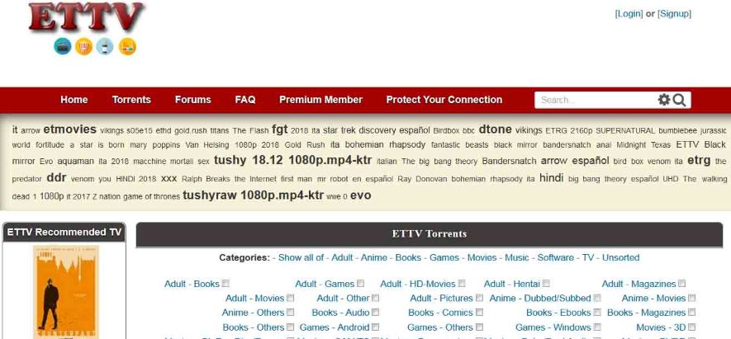This screenshot has width=731, height=339.
Task: Select the Movies category link
Action: (x=482, y=257)
